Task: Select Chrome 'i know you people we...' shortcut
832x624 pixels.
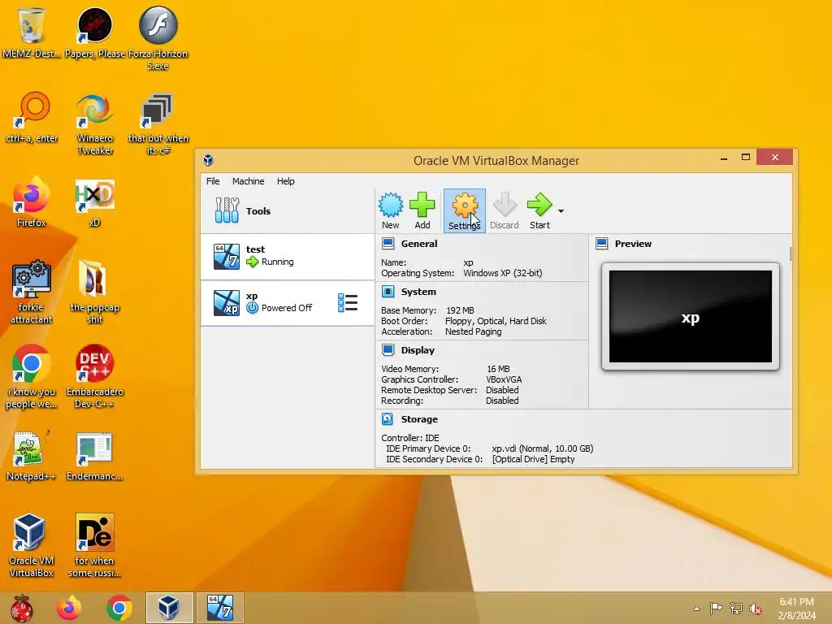Action: click(x=32, y=377)
